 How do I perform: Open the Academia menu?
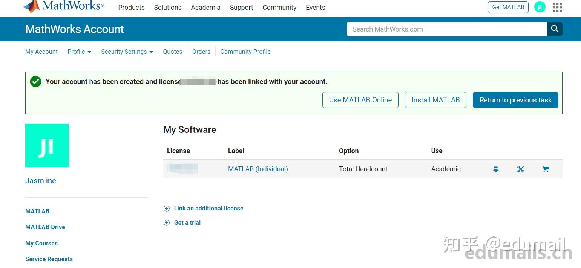[x=205, y=8]
